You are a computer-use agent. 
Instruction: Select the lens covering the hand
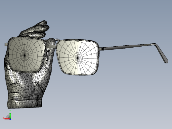[x=27, y=55]
